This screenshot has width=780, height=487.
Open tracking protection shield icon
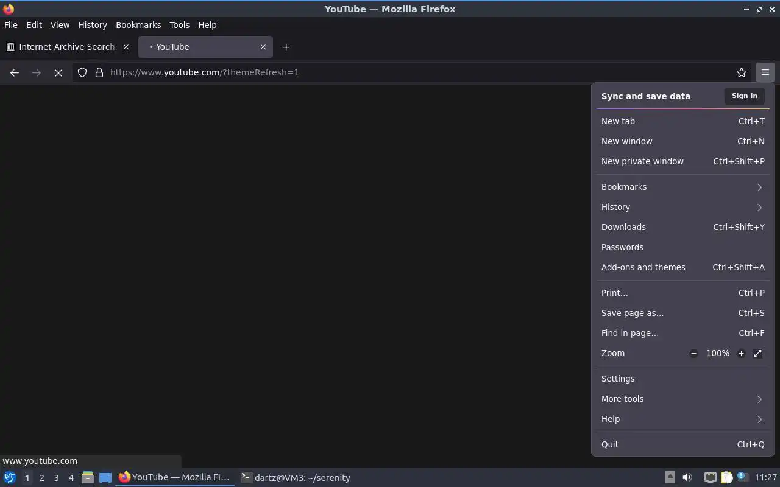pos(82,72)
